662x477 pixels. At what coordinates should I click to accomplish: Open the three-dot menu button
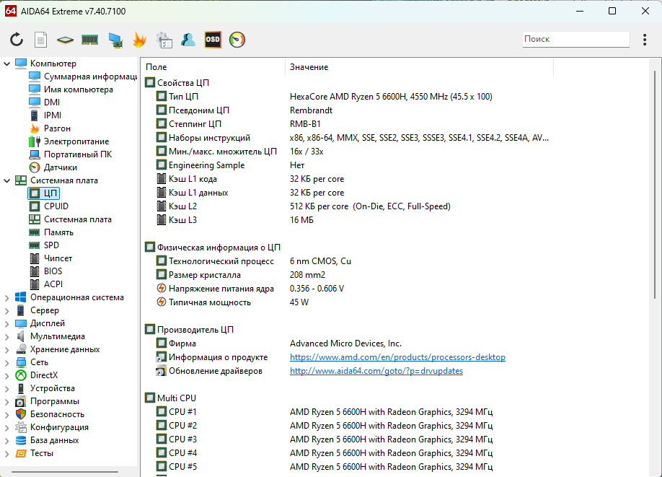(x=645, y=40)
